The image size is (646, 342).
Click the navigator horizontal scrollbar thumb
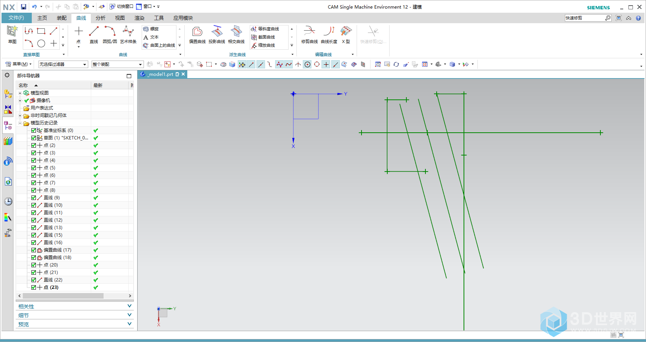[x=63, y=296]
